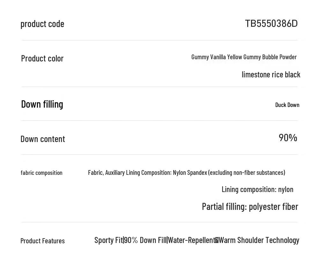319x257 pixels.
Task: Select "Partial filling: polyester fiber" text
Action: click(250, 207)
